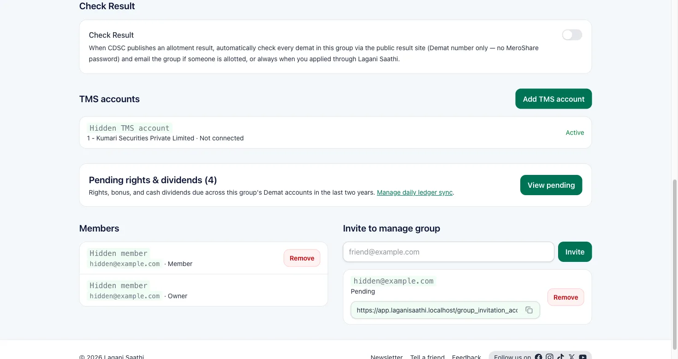Screen dimensions: 678x359
Task: Open the Facebook page from footer
Action: (538, 357)
